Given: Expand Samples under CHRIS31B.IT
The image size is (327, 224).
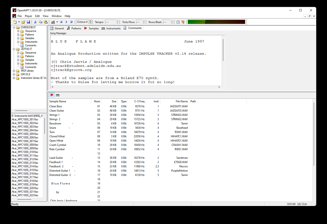Looking at the screenshot, I should (x=18, y=38).
